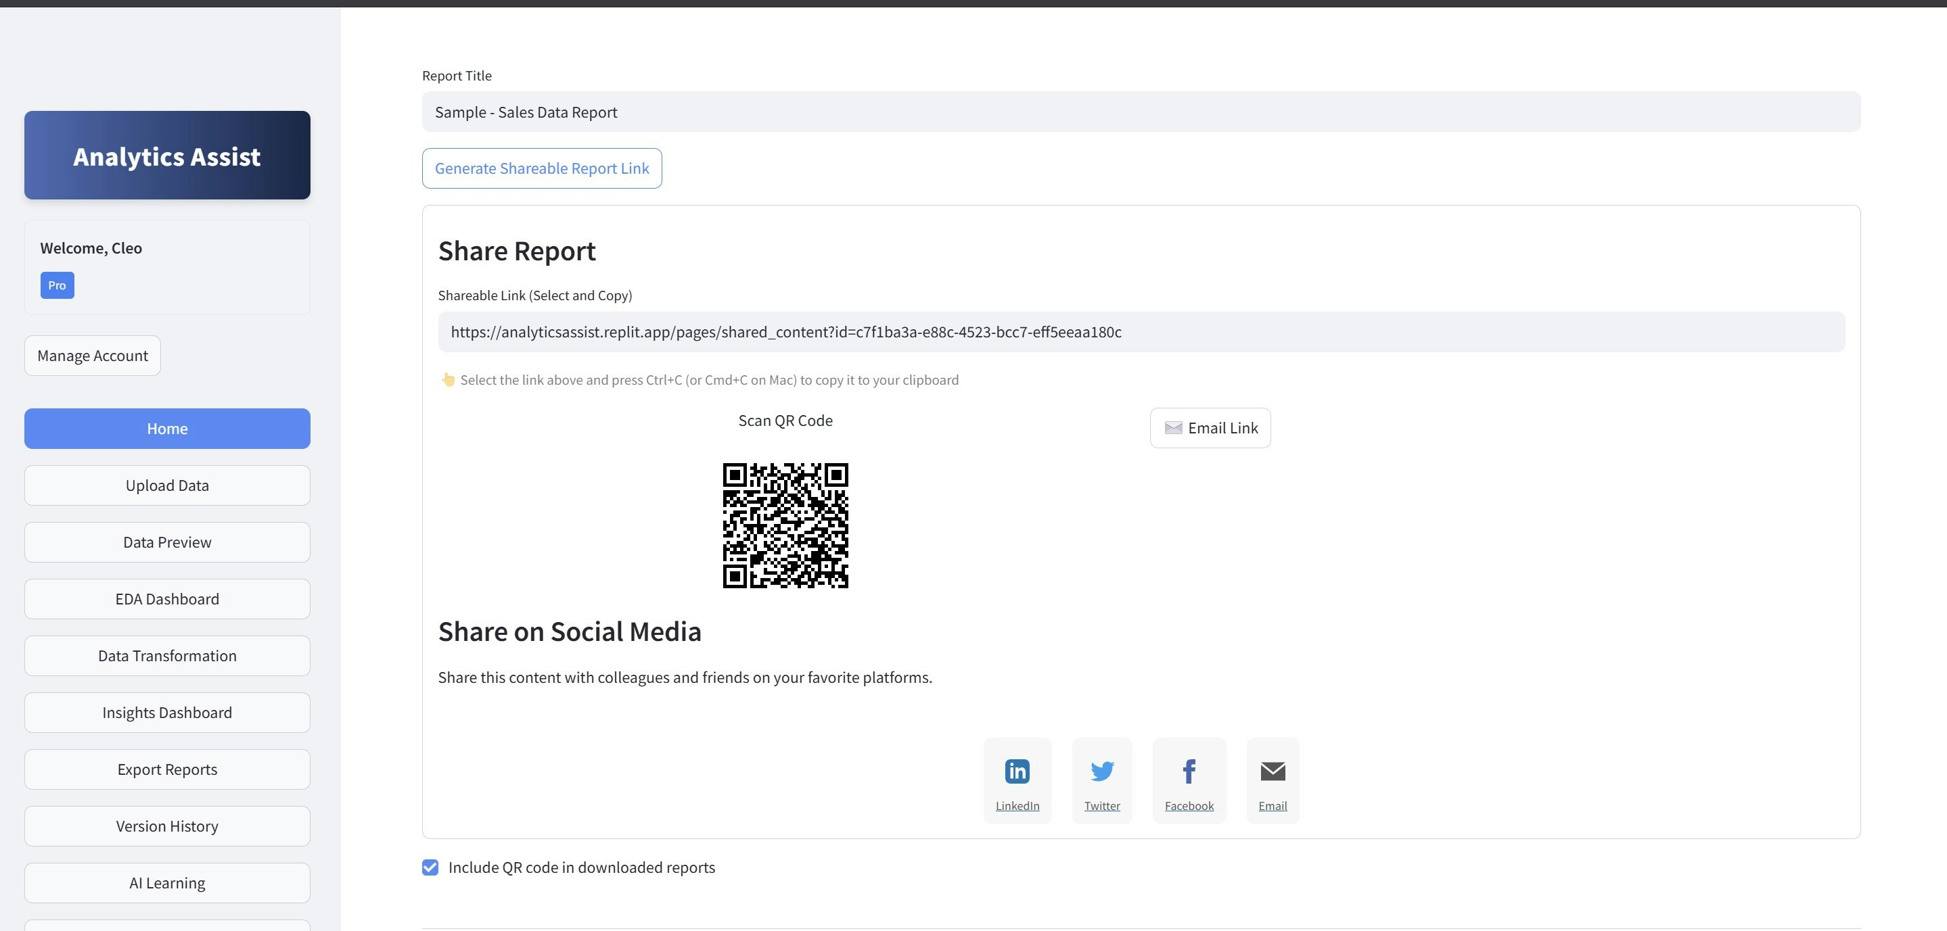Click Generate Shareable Report Link button
The height and width of the screenshot is (931, 1947).
[x=541, y=168]
